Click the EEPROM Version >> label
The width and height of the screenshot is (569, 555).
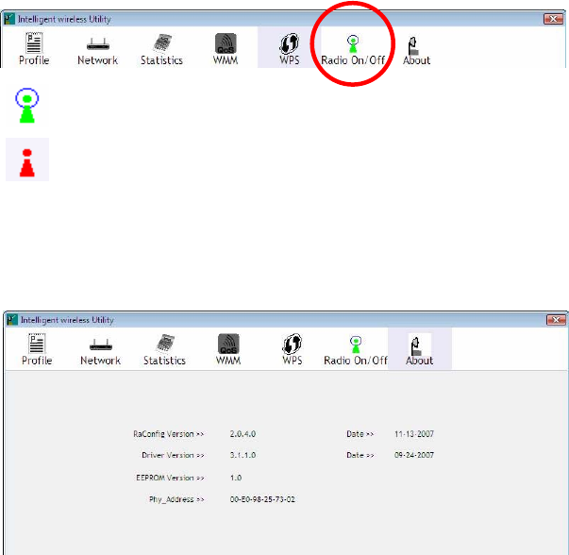170,478
